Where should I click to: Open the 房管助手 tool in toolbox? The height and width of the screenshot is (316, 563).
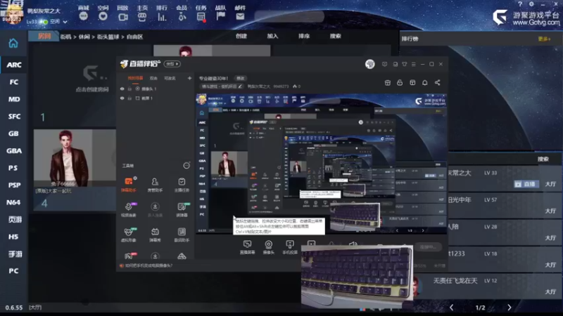(x=155, y=185)
